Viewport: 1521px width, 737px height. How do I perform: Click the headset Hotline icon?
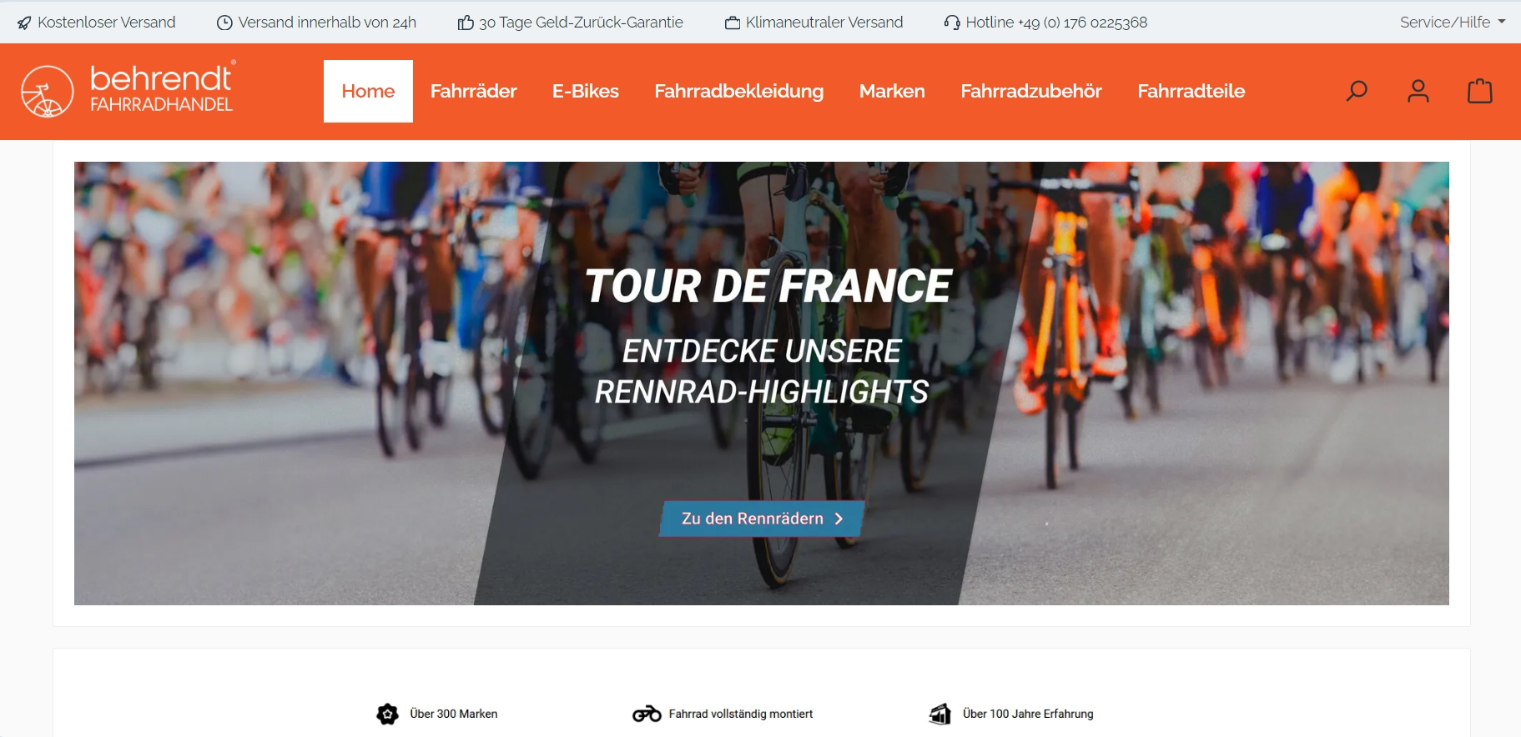pyautogui.click(x=952, y=23)
